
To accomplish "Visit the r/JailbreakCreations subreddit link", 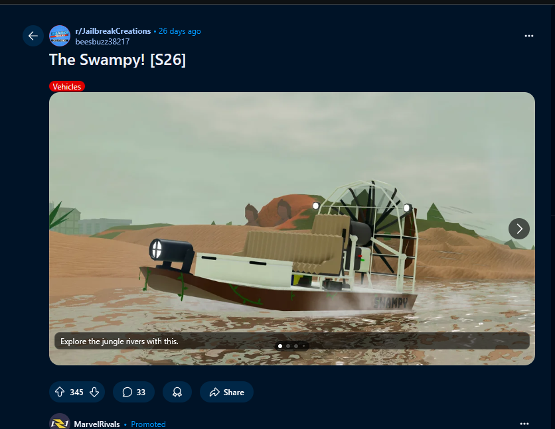I will click(113, 31).
